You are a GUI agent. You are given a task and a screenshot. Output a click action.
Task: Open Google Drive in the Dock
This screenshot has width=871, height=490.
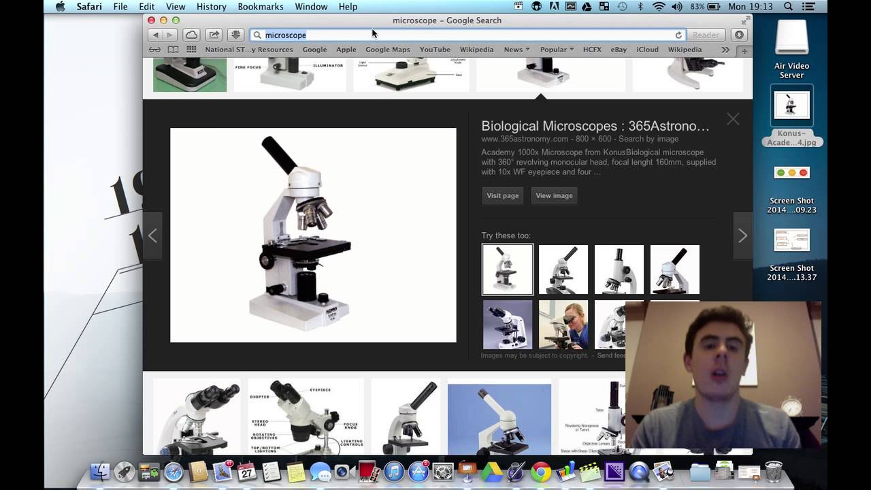click(492, 471)
